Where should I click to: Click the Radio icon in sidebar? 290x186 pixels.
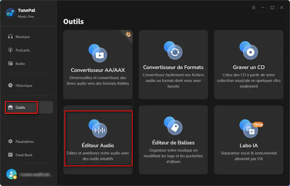pos(10,64)
